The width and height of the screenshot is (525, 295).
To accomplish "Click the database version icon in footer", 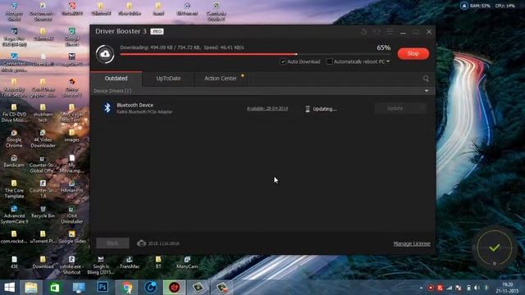I will pos(141,243).
